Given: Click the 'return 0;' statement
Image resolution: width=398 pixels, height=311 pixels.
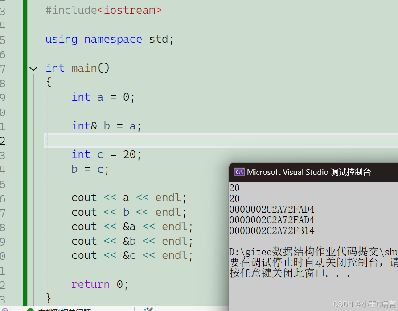Looking at the screenshot, I should click(100, 285).
